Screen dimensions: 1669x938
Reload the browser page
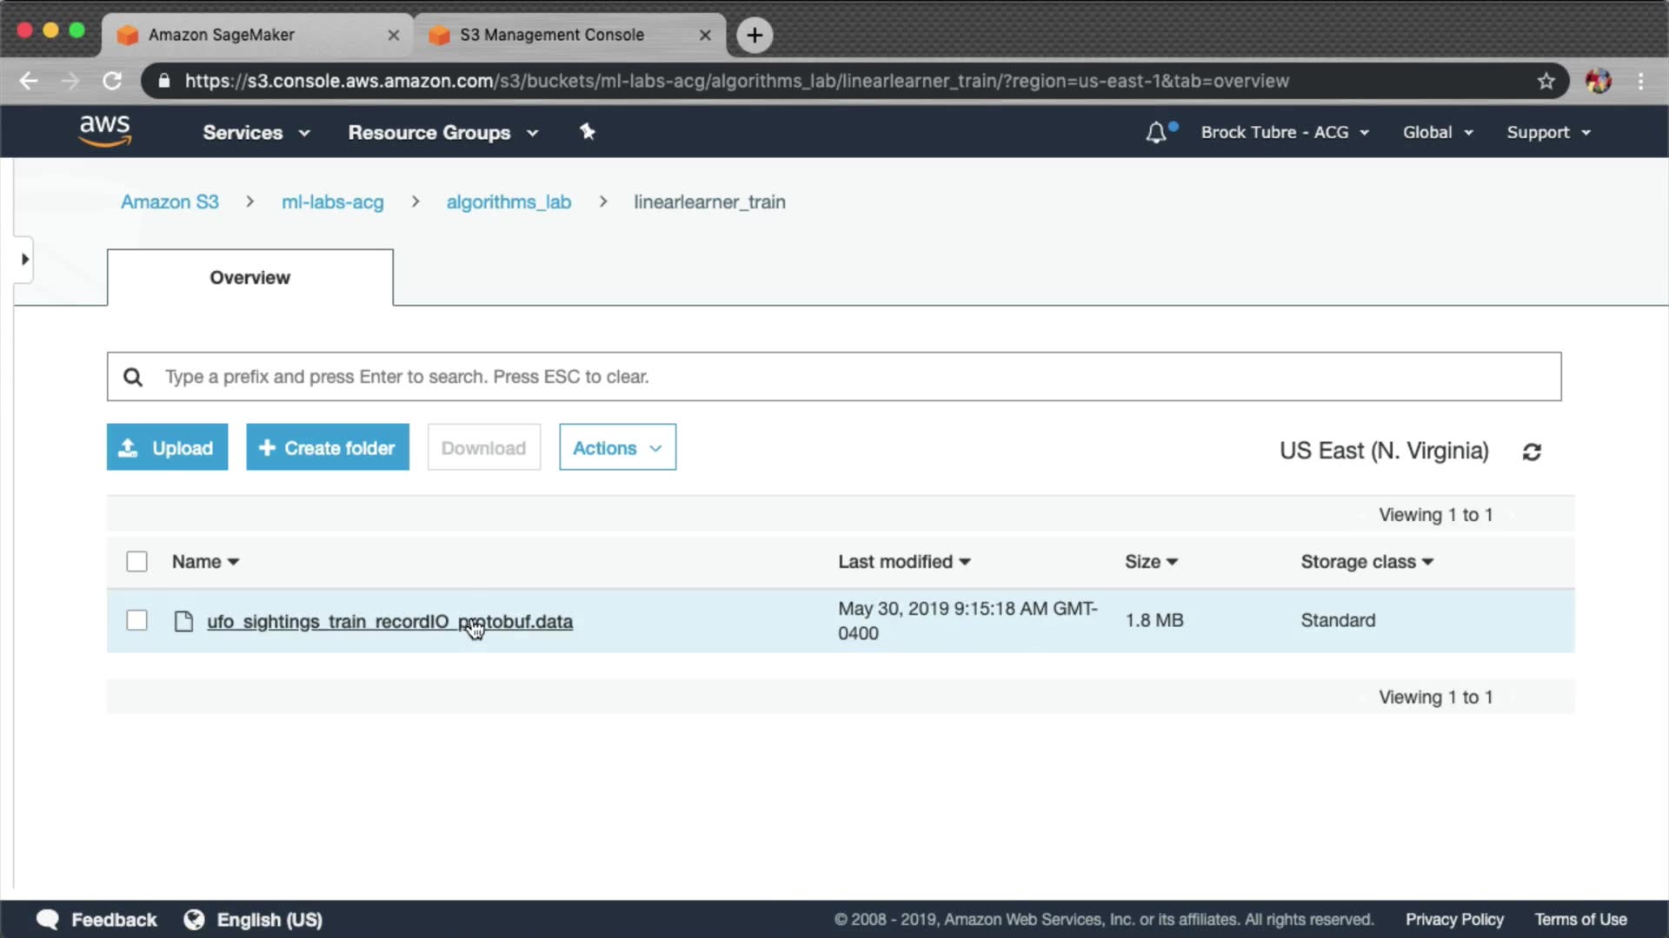pos(112,81)
